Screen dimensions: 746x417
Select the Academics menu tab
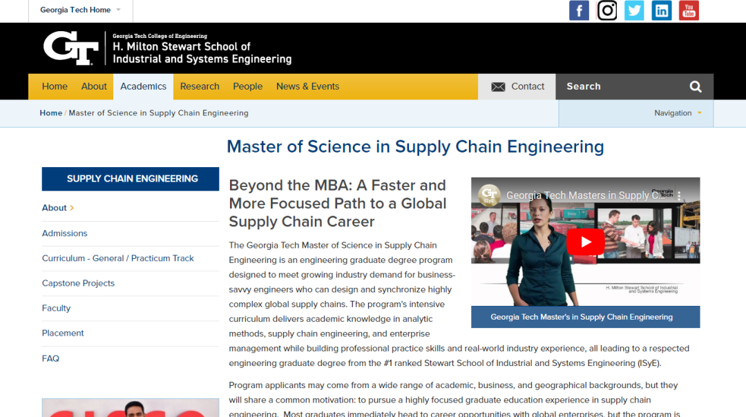(x=143, y=86)
